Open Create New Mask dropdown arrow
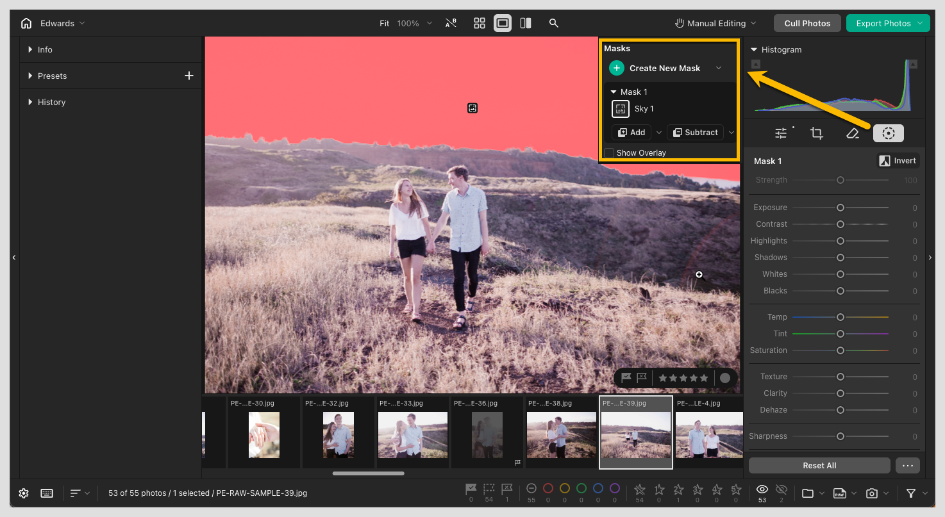The image size is (945, 517). pyautogui.click(x=719, y=68)
